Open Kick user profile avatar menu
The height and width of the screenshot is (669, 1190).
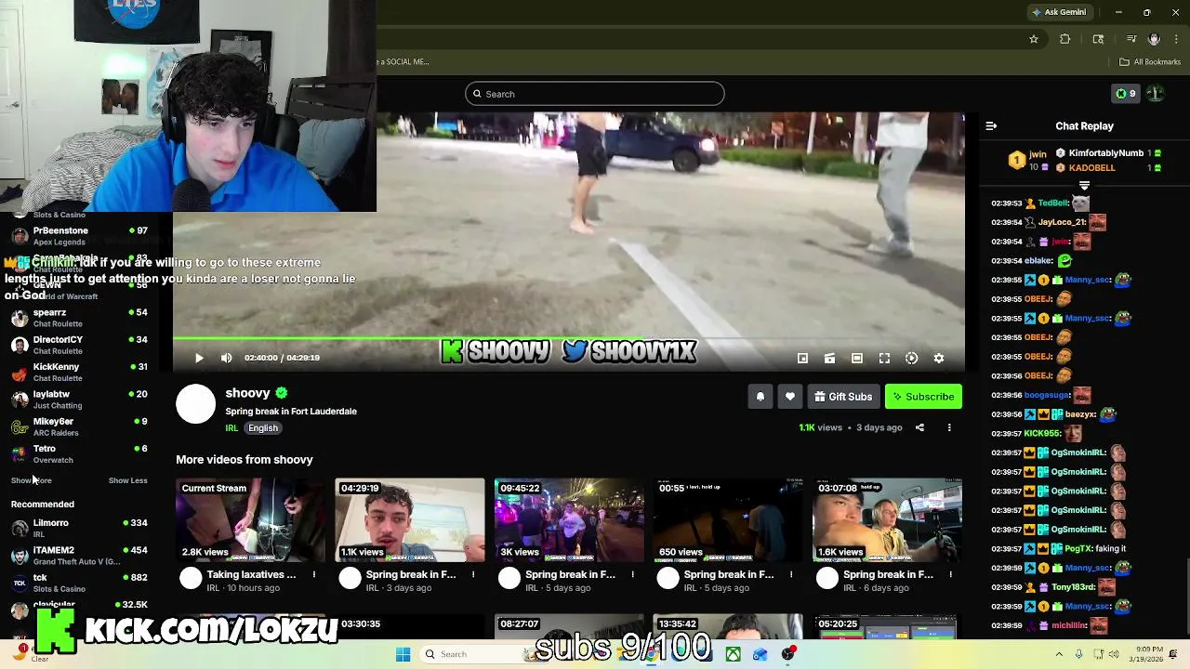click(x=1155, y=94)
